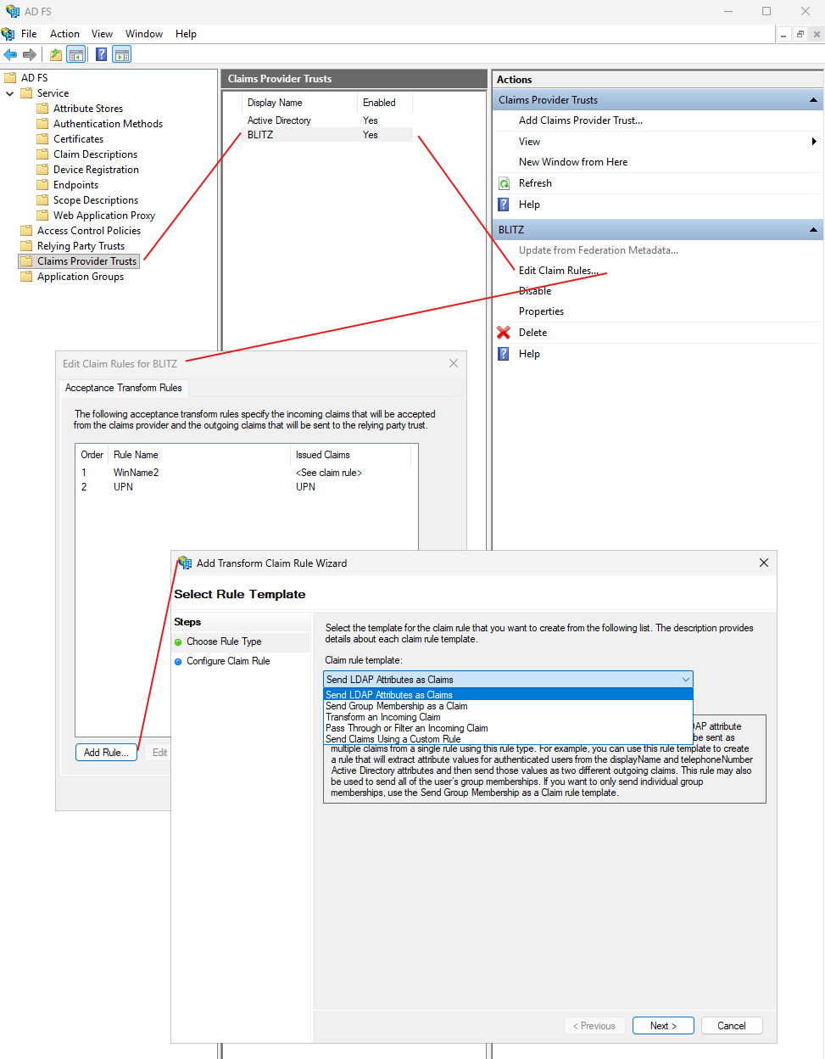This screenshot has height=1059, width=825.
Task: Select the Acceptance Transform Rules tab
Action: [x=124, y=388]
